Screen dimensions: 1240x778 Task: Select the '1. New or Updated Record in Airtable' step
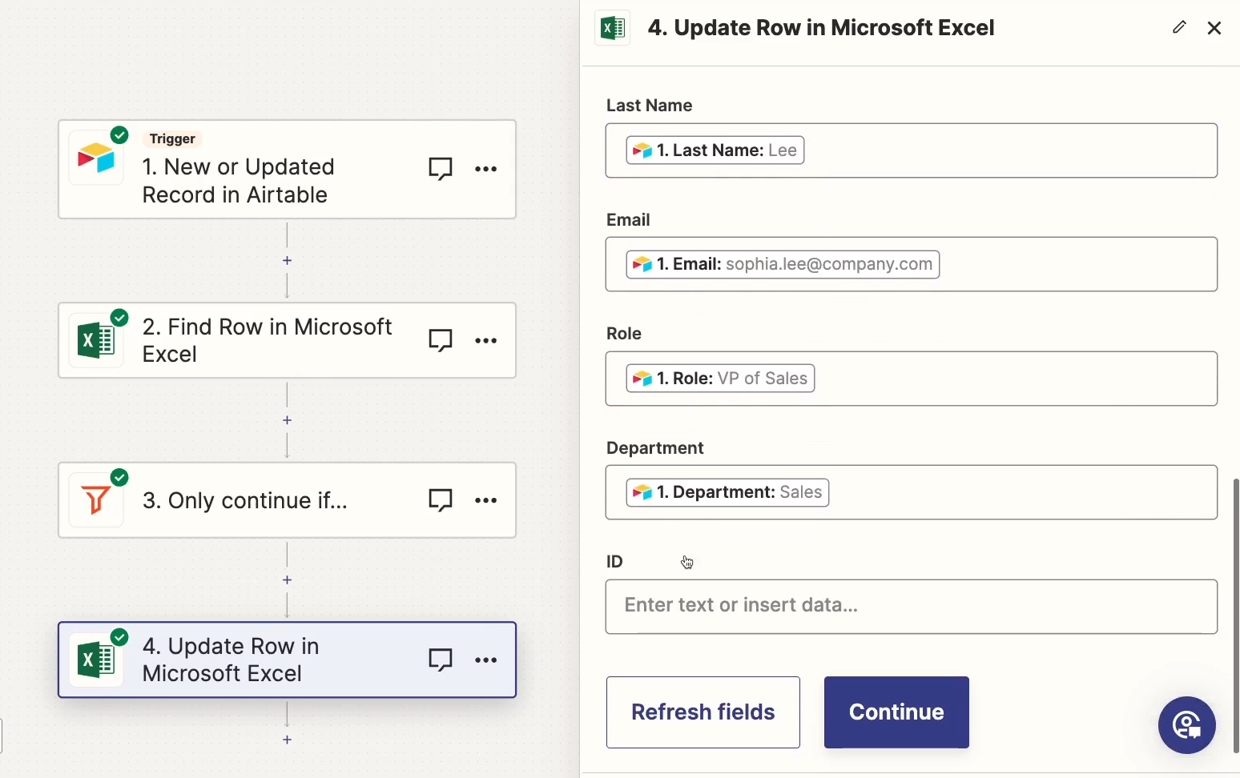[287, 170]
